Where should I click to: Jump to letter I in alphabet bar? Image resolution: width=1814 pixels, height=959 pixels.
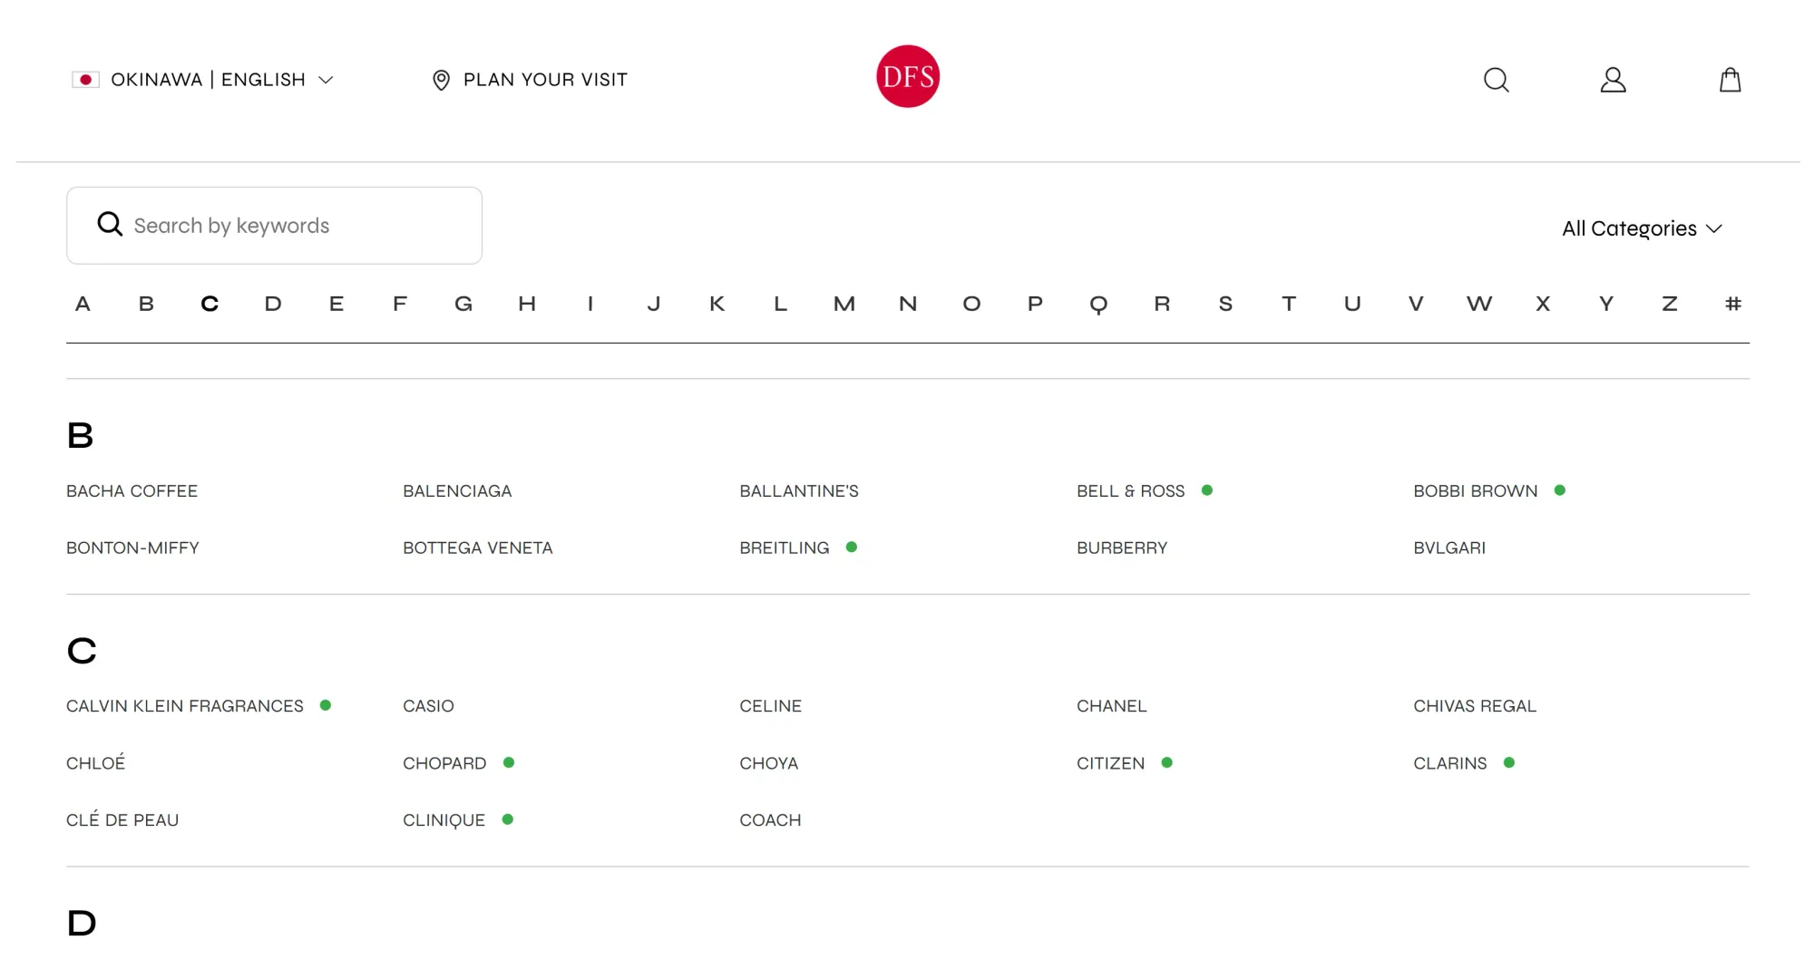(x=590, y=304)
